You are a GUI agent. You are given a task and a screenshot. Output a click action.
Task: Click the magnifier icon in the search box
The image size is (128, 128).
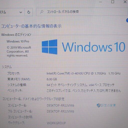pos(41,12)
